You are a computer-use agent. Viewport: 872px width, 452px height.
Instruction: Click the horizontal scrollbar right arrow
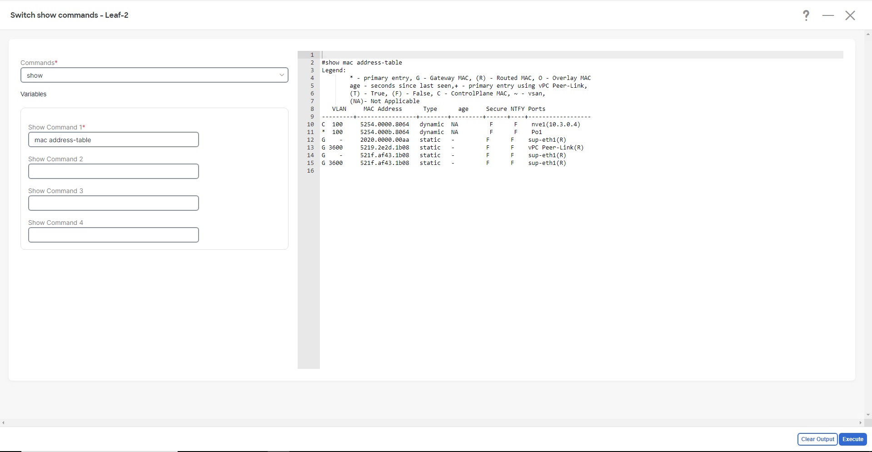click(x=860, y=423)
